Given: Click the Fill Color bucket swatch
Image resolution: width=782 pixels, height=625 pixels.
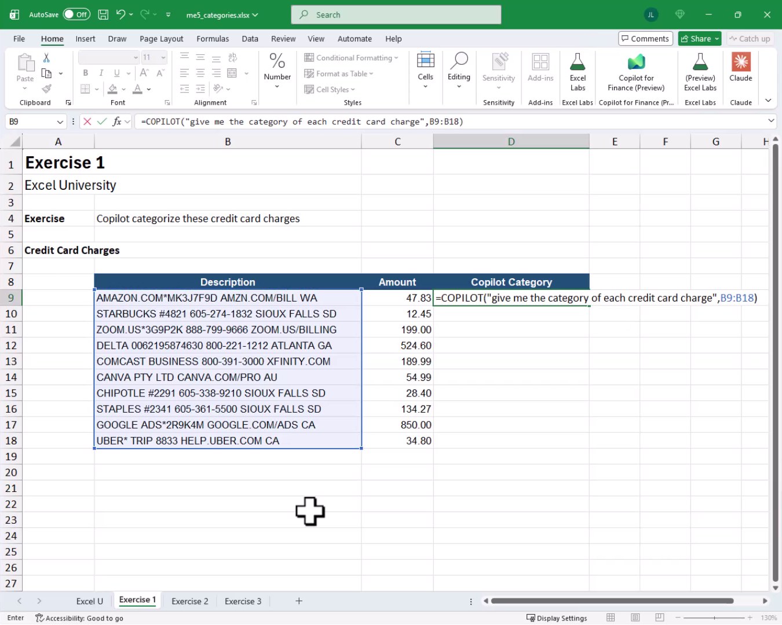Looking at the screenshot, I should click(112, 89).
